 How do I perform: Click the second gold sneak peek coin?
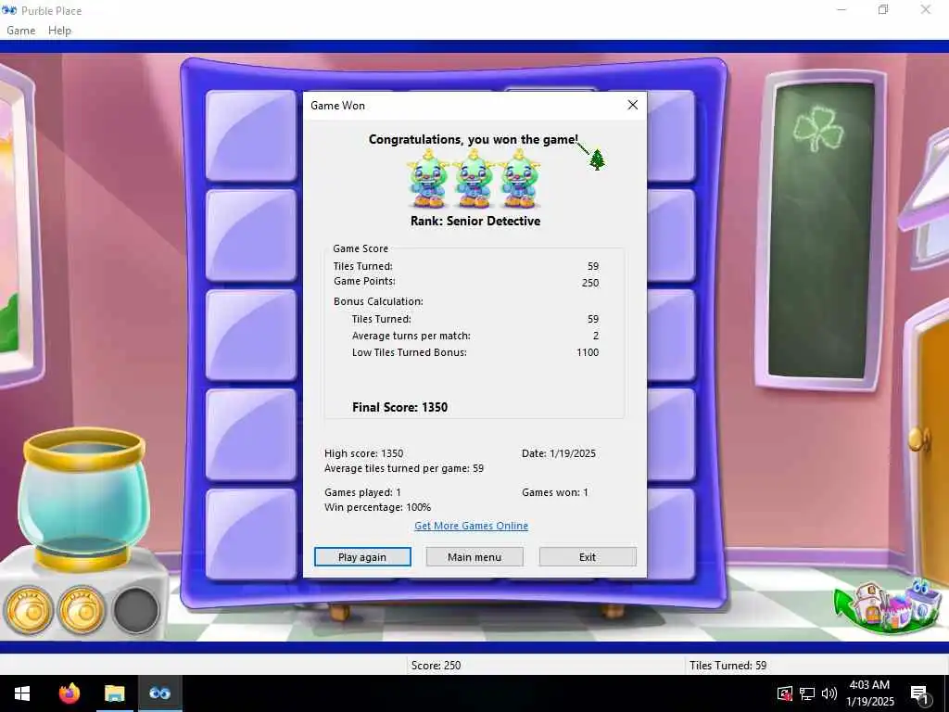(82, 610)
